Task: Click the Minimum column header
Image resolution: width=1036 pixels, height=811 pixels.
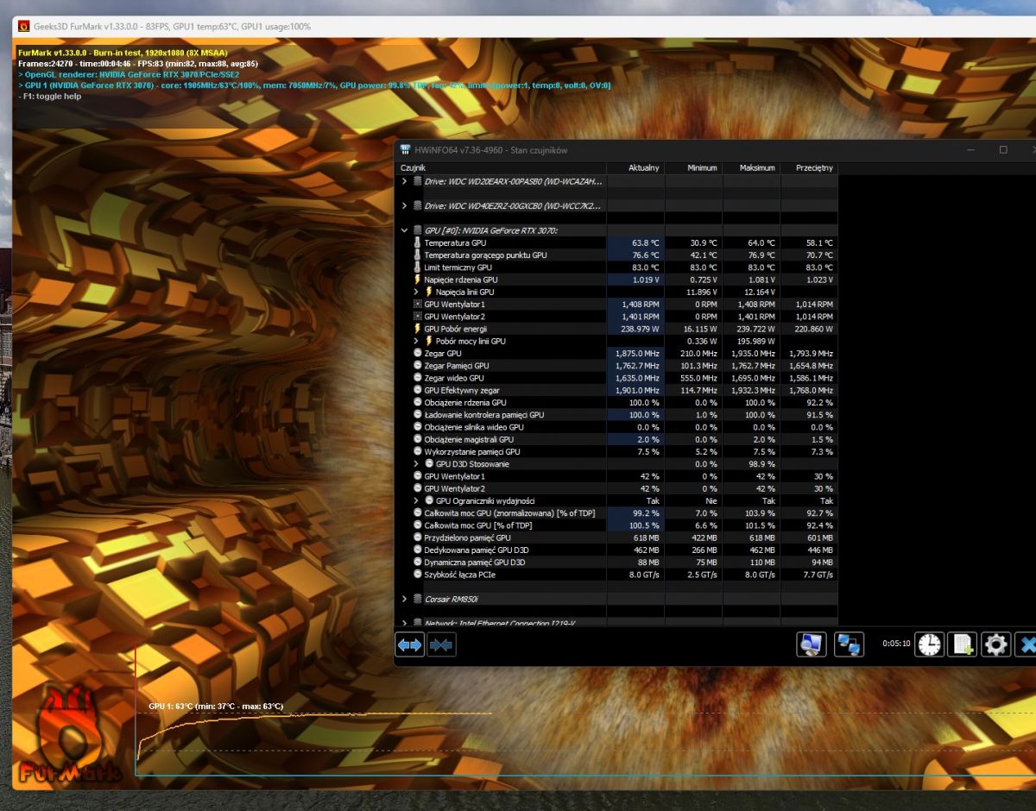Action: click(x=693, y=167)
